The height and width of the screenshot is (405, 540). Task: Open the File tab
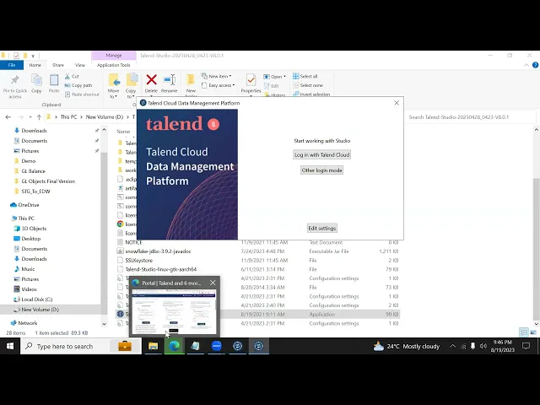click(x=12, y=65)
